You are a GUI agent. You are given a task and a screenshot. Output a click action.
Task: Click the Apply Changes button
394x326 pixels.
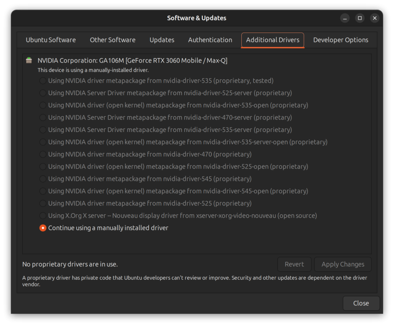click(343, 264)
